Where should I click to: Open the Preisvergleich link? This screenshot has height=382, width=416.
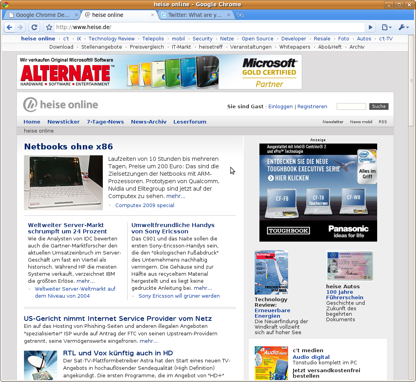pos(147,47)
